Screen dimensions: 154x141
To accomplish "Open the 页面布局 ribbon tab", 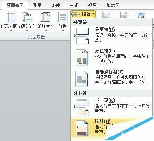I will (x=15, y=5).
